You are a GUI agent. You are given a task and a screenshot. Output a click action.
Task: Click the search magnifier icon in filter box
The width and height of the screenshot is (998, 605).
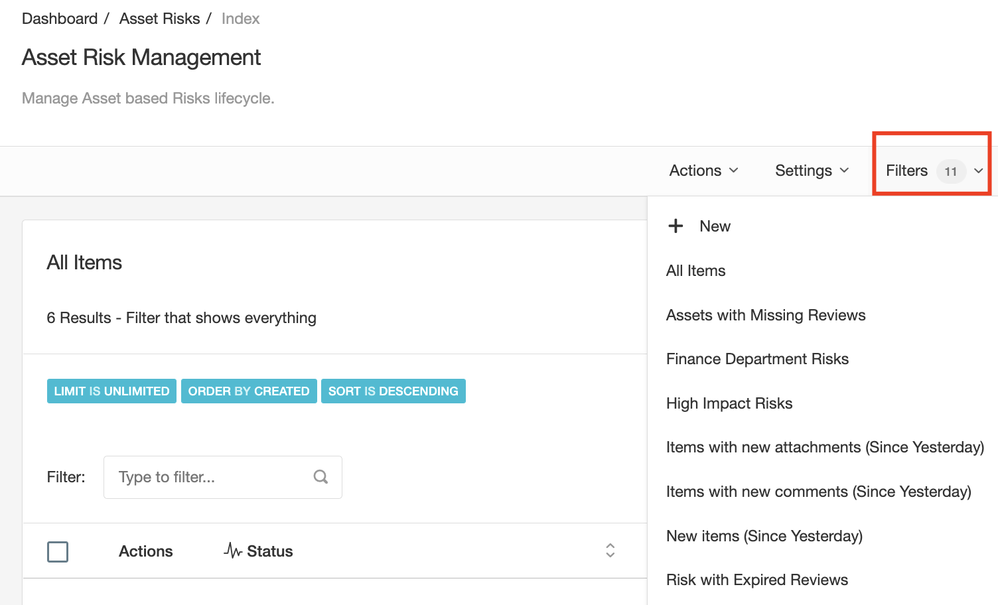tap(321, 477)
